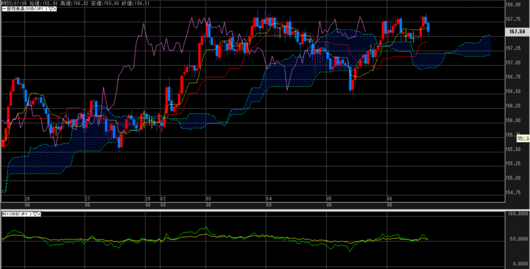Click the collapse dash before 一目均衡表
Screen dimensions: 530x269
point(3,10)
